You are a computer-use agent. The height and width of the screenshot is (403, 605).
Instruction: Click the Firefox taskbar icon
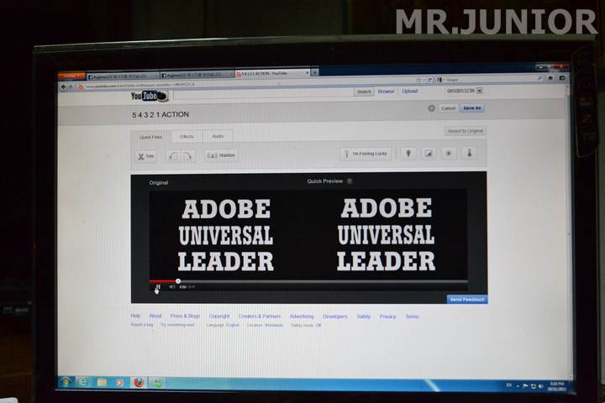coord(139,383)
